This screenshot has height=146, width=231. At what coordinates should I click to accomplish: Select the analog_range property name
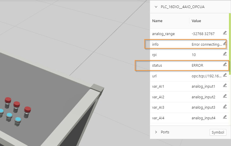tap(163, 34)
